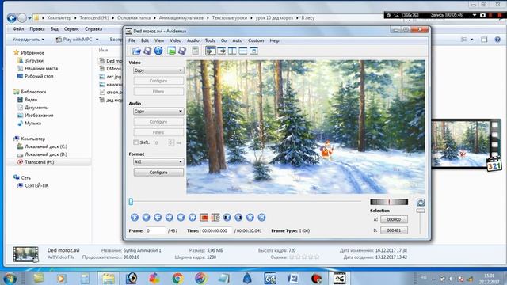Jump to the previous keyframe
This screenshot has width=507, height=285.
tap(181, 218)
